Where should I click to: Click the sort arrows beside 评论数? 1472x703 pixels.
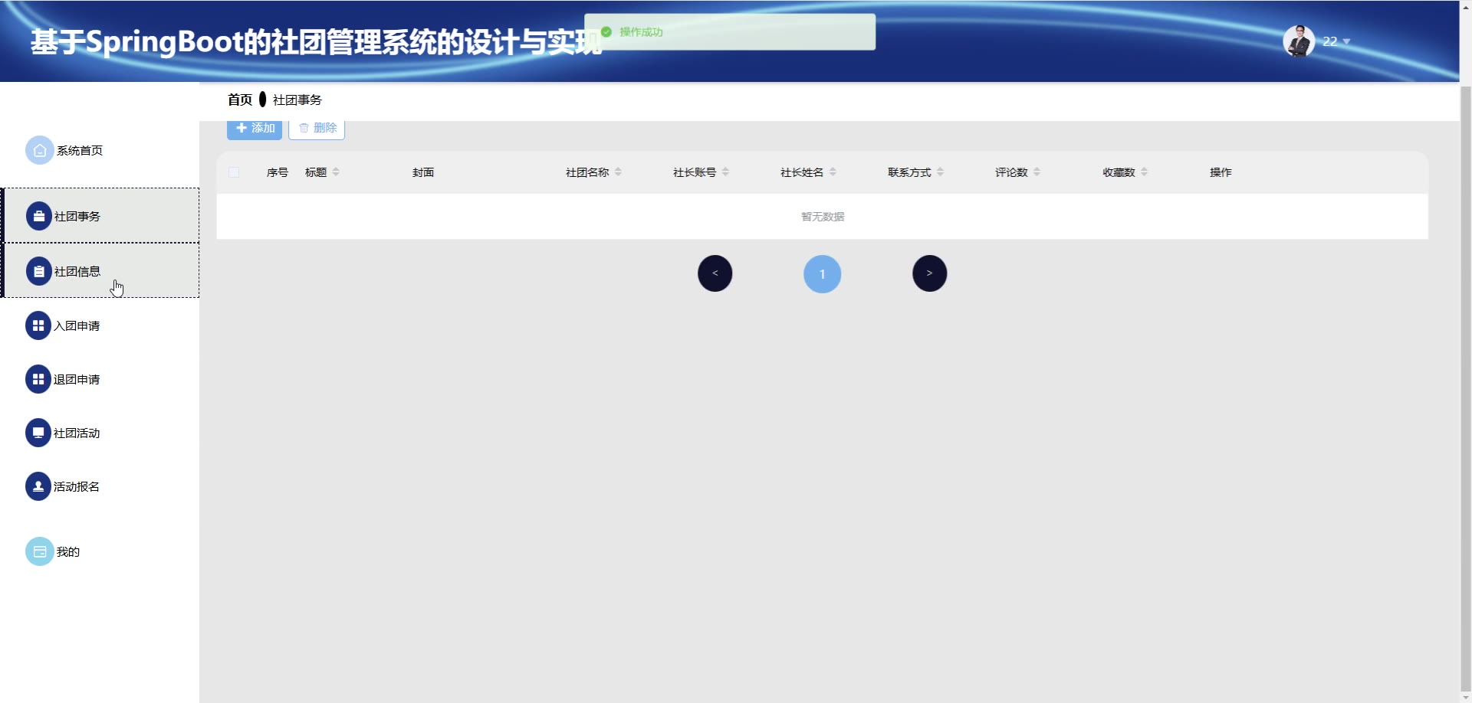pos(1037,172)
